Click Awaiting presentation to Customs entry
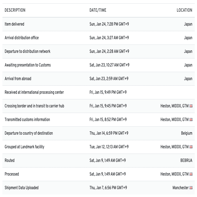This screenshot has height=197, width=197. click(28, 65)
